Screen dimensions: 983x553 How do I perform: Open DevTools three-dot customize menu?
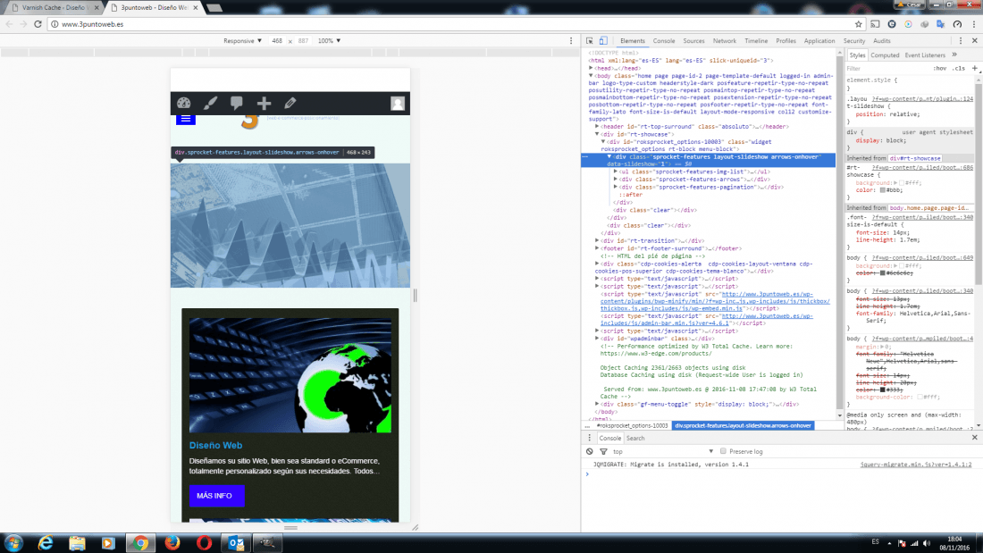961,41
